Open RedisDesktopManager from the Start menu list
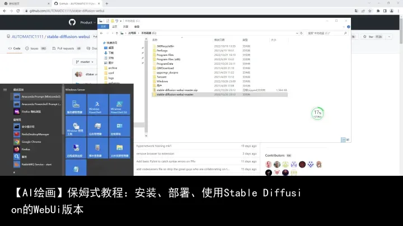This screenshot has height=226, width=403. click(x=38, y=134)
